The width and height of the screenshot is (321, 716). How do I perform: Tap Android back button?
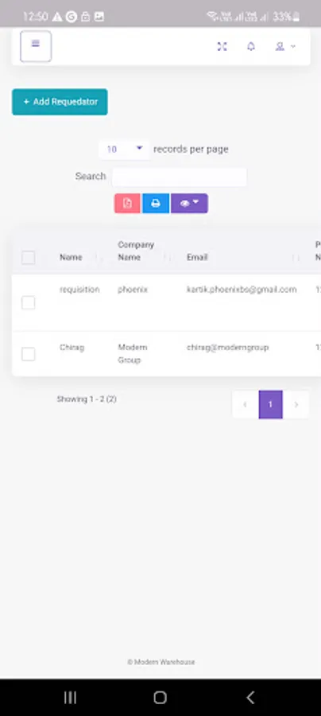pyautogui.click(x=250, y=697)
